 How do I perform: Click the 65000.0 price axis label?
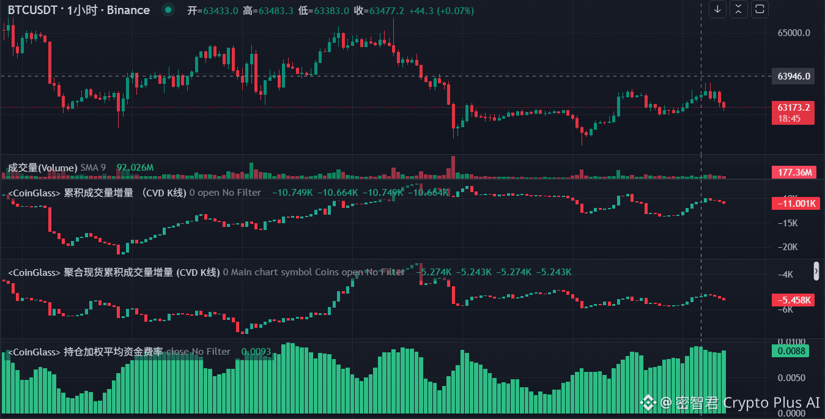[794, 33]
